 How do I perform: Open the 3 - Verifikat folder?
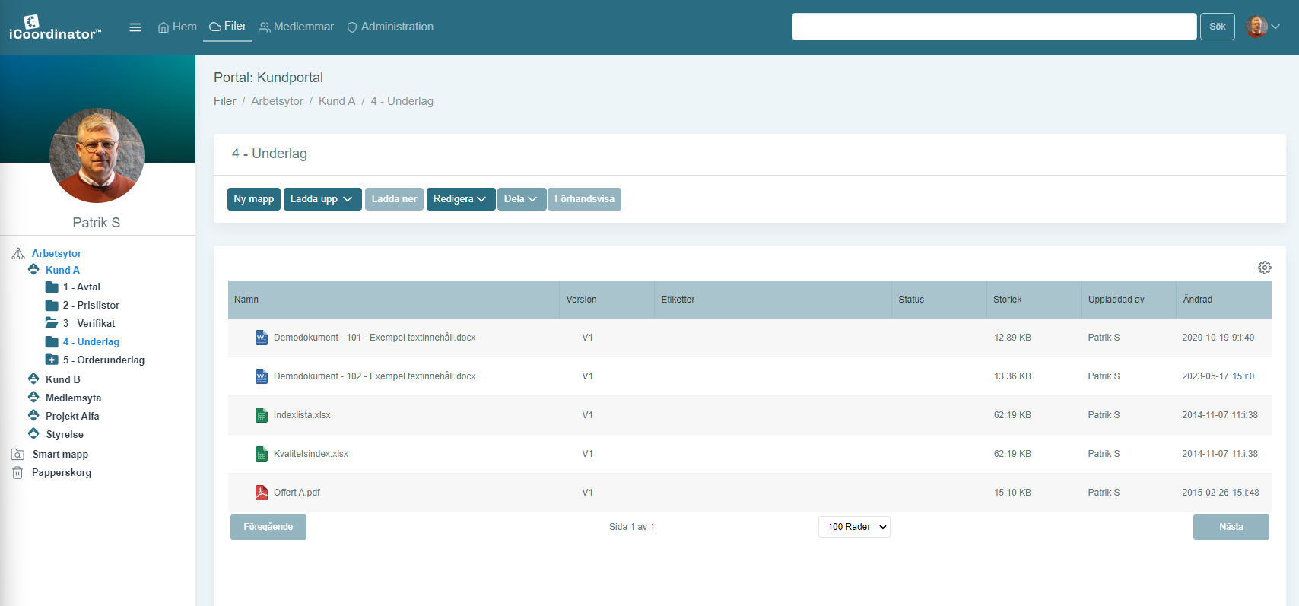[89, 323]
